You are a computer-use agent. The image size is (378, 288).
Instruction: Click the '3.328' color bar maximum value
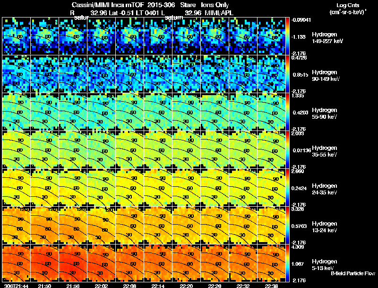click(x=298, y=209)
